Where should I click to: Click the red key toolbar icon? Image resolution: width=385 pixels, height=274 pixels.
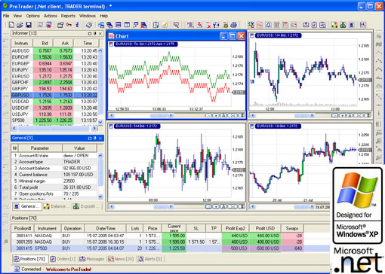point(69,25)
